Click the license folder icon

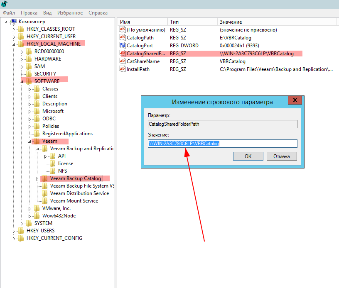52,164
